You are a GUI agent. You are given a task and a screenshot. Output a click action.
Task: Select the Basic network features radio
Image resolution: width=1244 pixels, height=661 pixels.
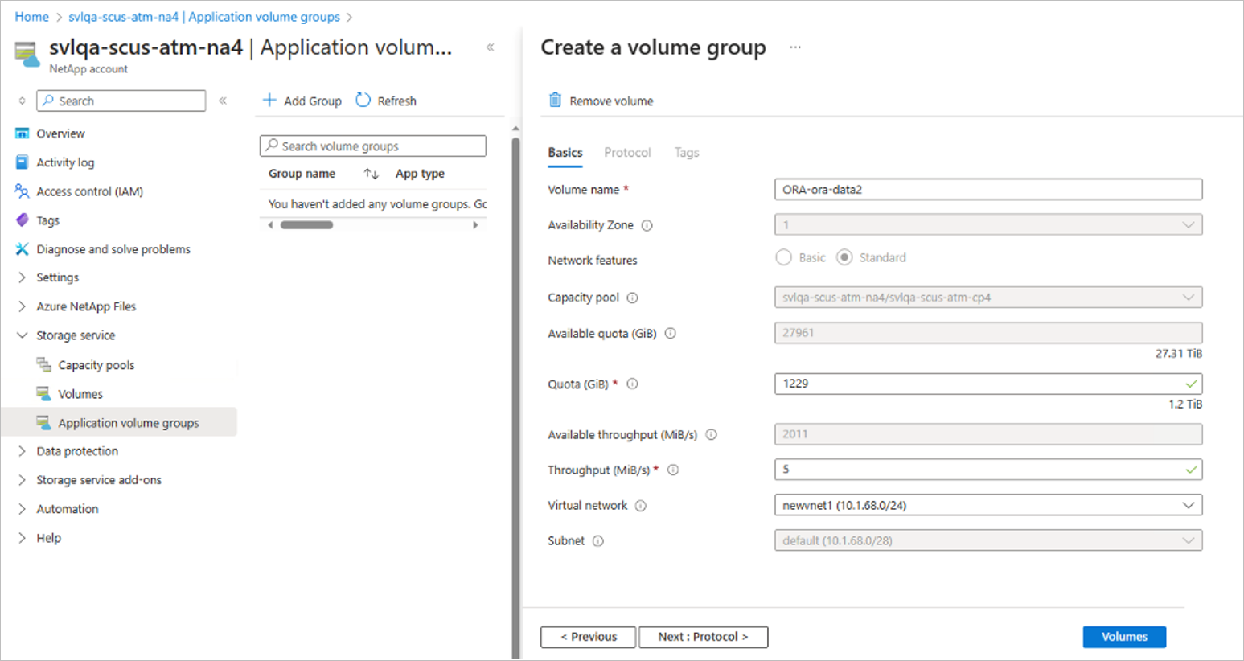tap(784, 257)
